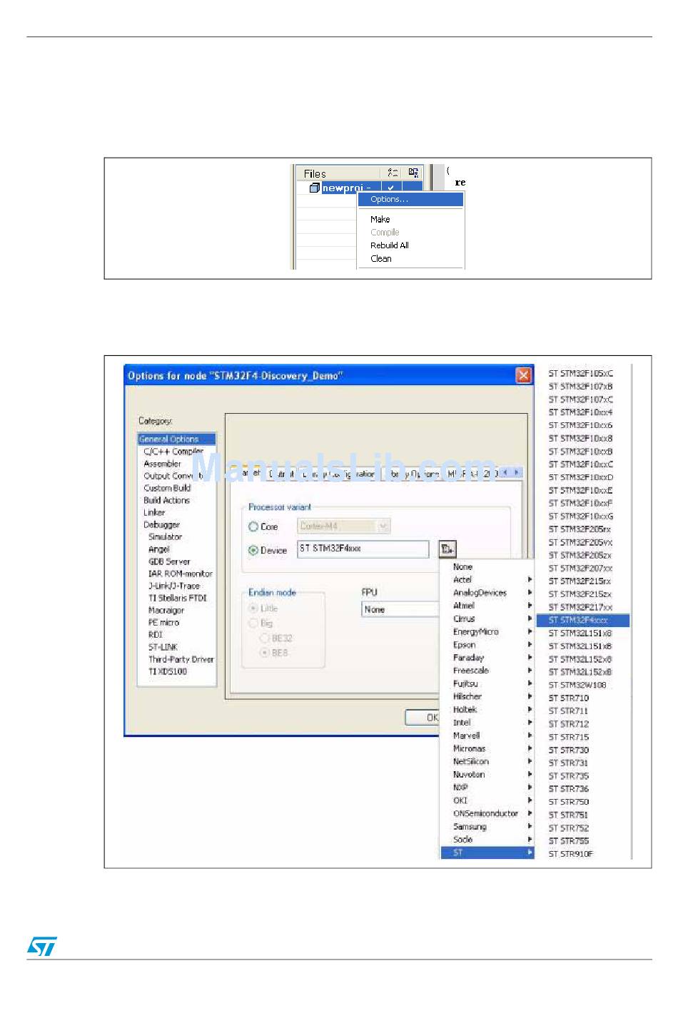Select Debugger in the Category list

click(161, 524)
